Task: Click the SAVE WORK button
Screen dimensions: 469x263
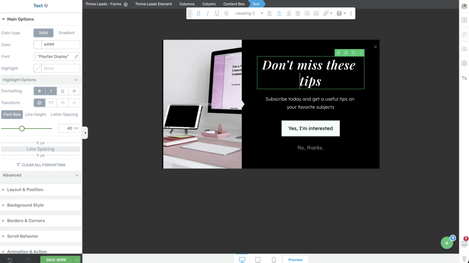Action: click(x=56, y=260)
